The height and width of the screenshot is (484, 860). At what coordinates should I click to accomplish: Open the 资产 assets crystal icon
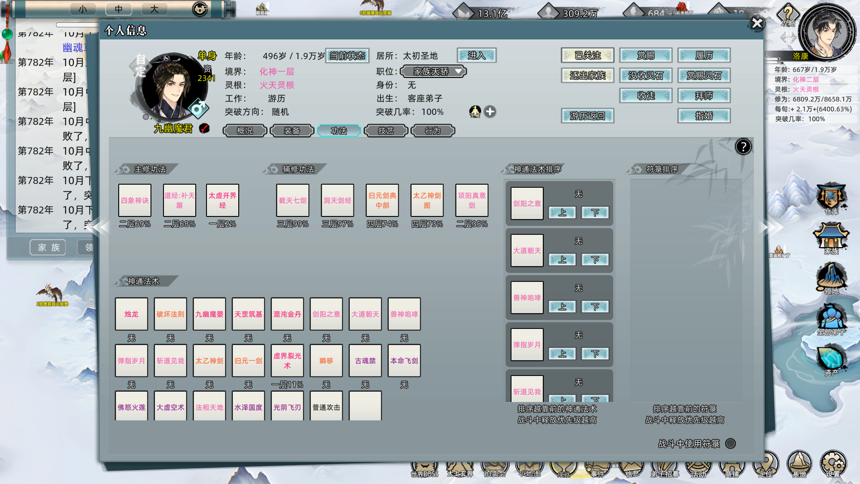(x=831, y=359)
